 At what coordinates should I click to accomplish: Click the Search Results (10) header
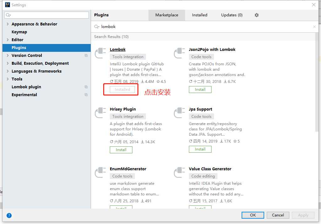coord(111,37)
